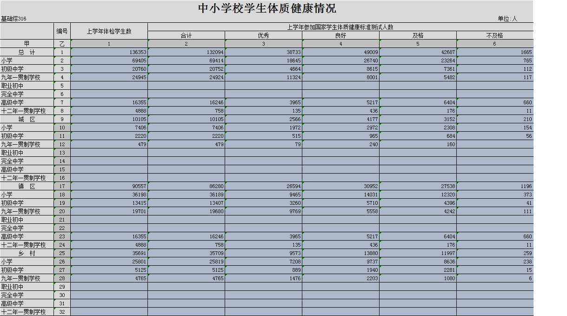Click the cell with value 2972
567x316 pixels.
click(340, 128)
